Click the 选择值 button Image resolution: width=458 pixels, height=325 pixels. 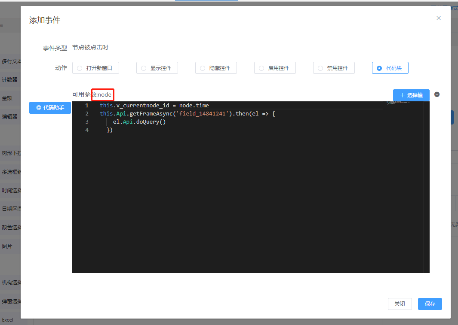[411, 95]
